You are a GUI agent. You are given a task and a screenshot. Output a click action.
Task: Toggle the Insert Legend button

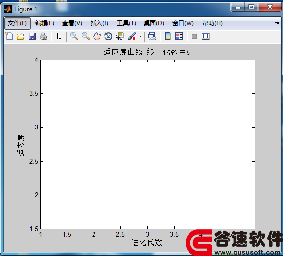[179, 36]
